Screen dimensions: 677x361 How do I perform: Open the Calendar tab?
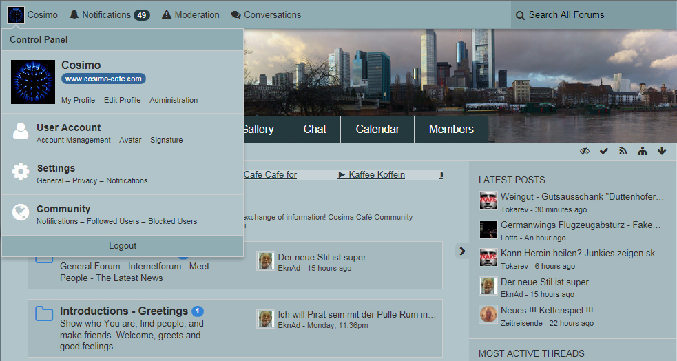click(377, 130)
